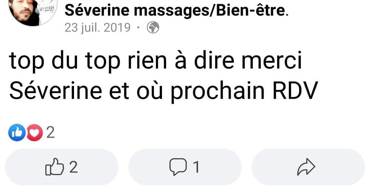Click the red heart reaction icon

click(x=34, y=132)
